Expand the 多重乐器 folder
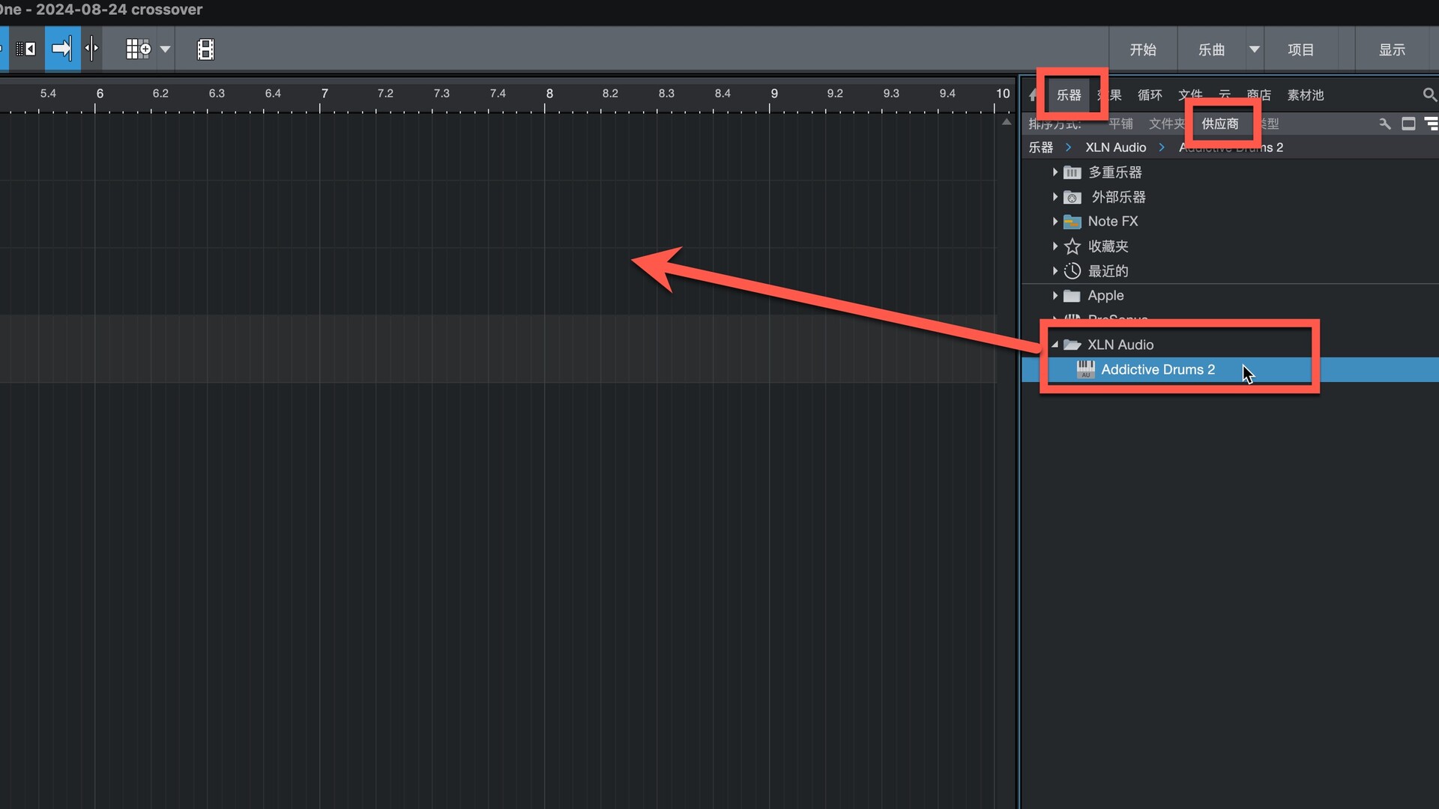The height and width of the screenshot is (809, 1439). 1055,172
